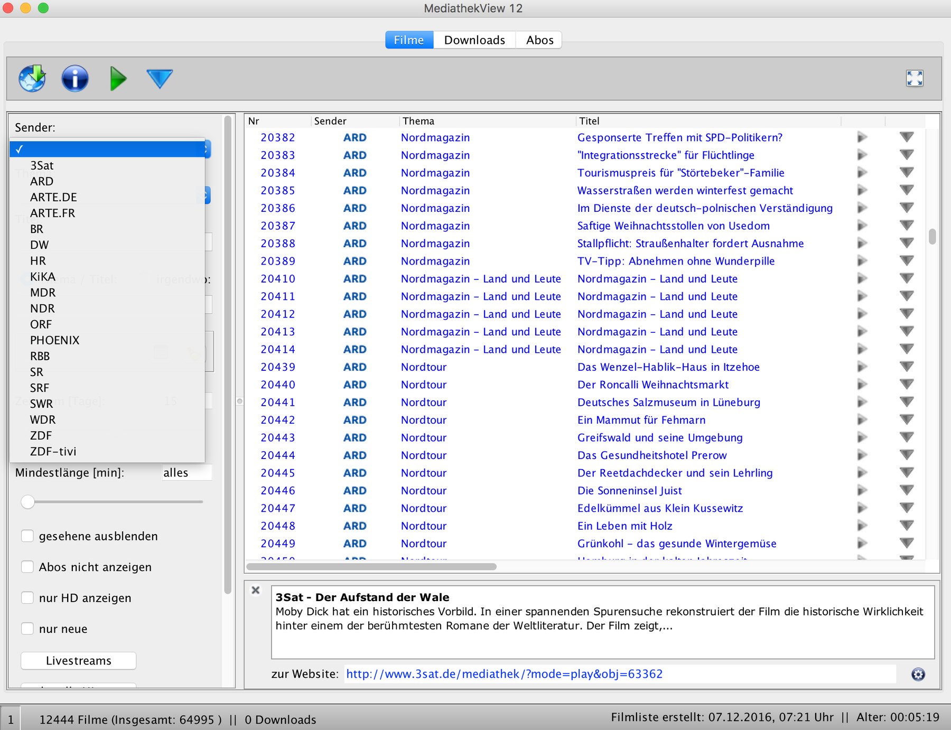
Task: Play film 20382 Gesponserte Treffen row
Action: (862, 137)
